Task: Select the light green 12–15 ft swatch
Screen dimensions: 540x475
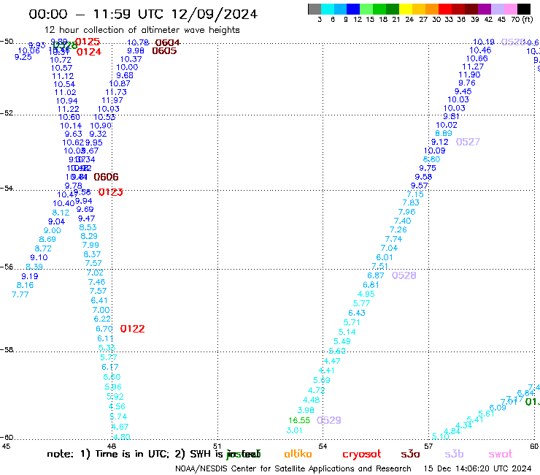Action: click(x=366, y=9)
